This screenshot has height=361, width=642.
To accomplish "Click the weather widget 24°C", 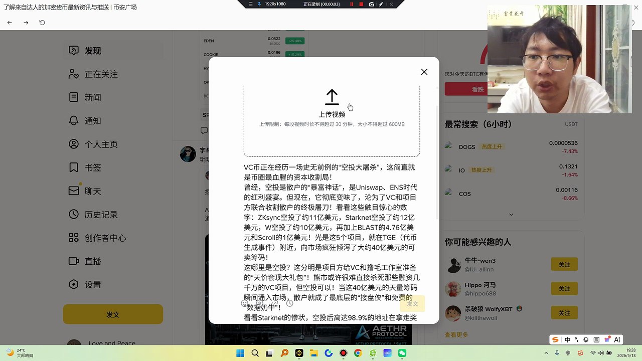I will pyautogui.click(x=19, y=353).
